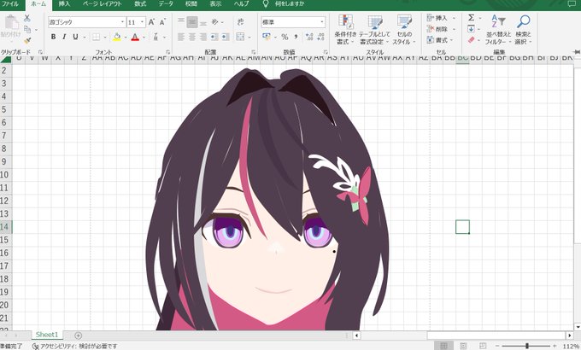
Task: Apply comma style number format
Action: pos(296,37)
